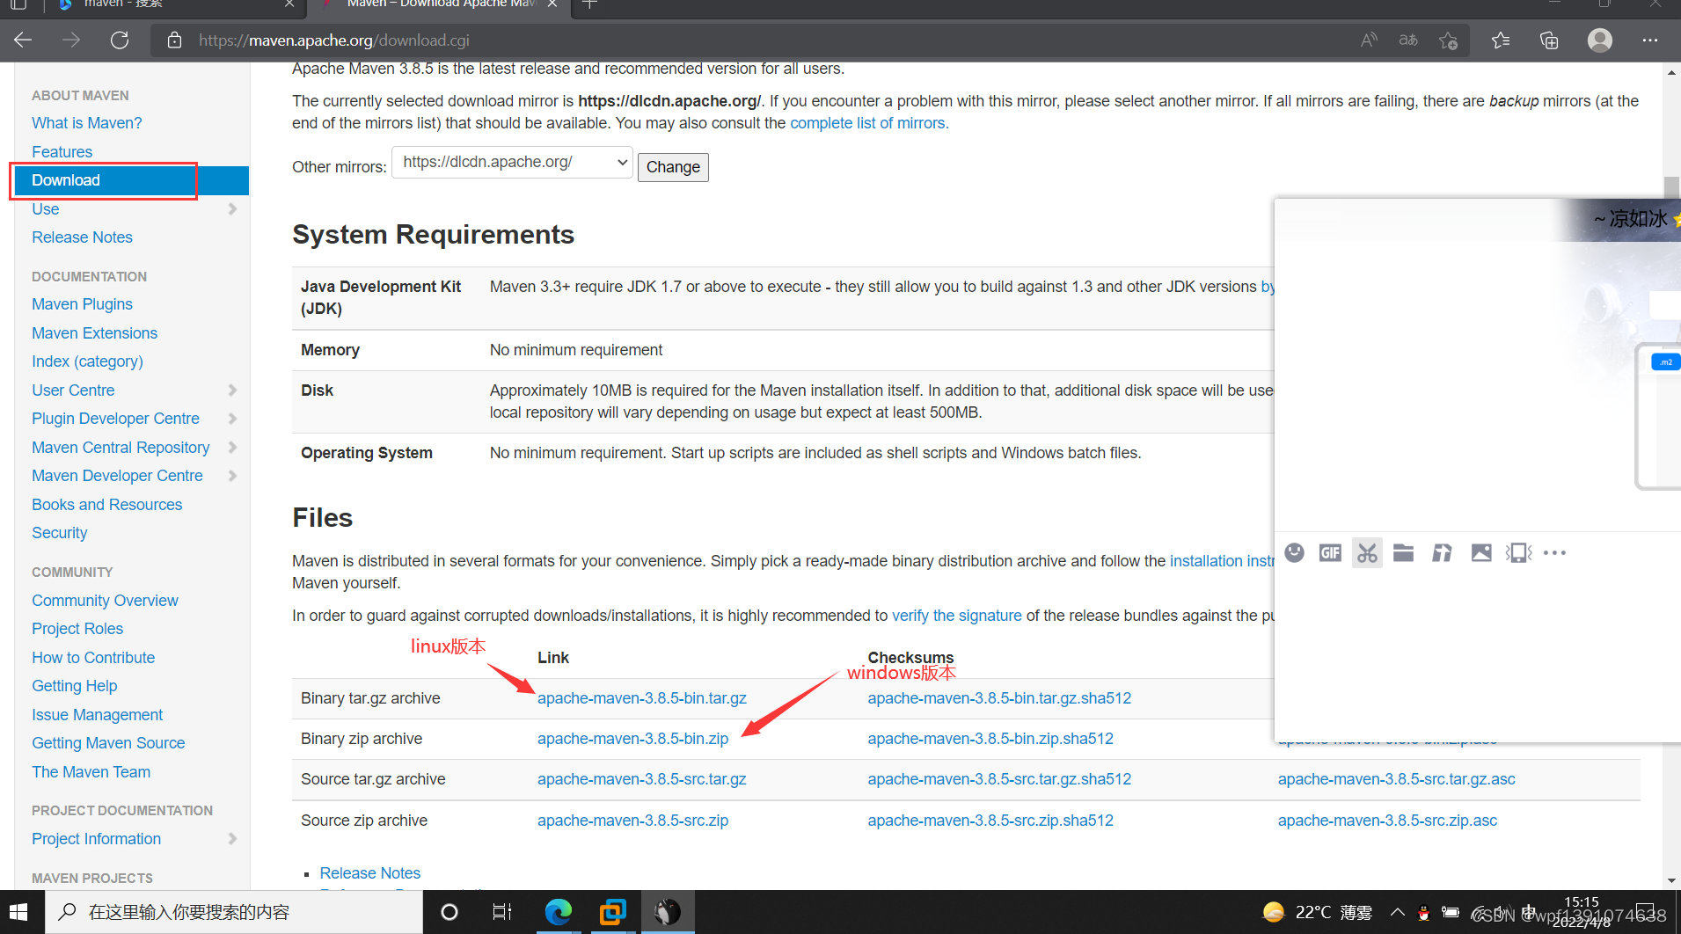Open Task View on taskbar

point(501,912)
